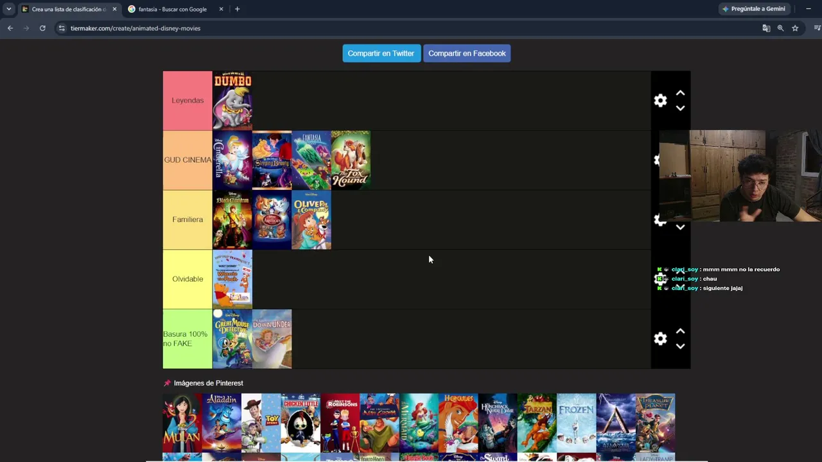Pick the Toy Story poster from the pool
Screen dimensions: 822x462
pos(261,423)
